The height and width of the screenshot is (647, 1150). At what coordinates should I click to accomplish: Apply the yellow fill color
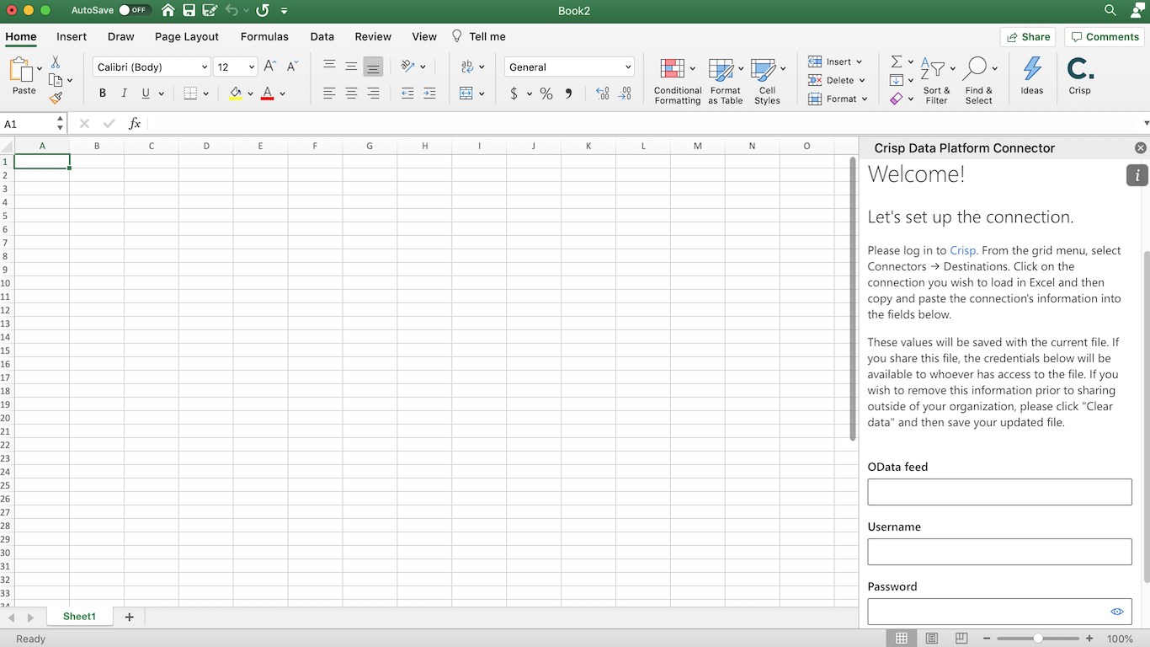(x=236, y=94)
